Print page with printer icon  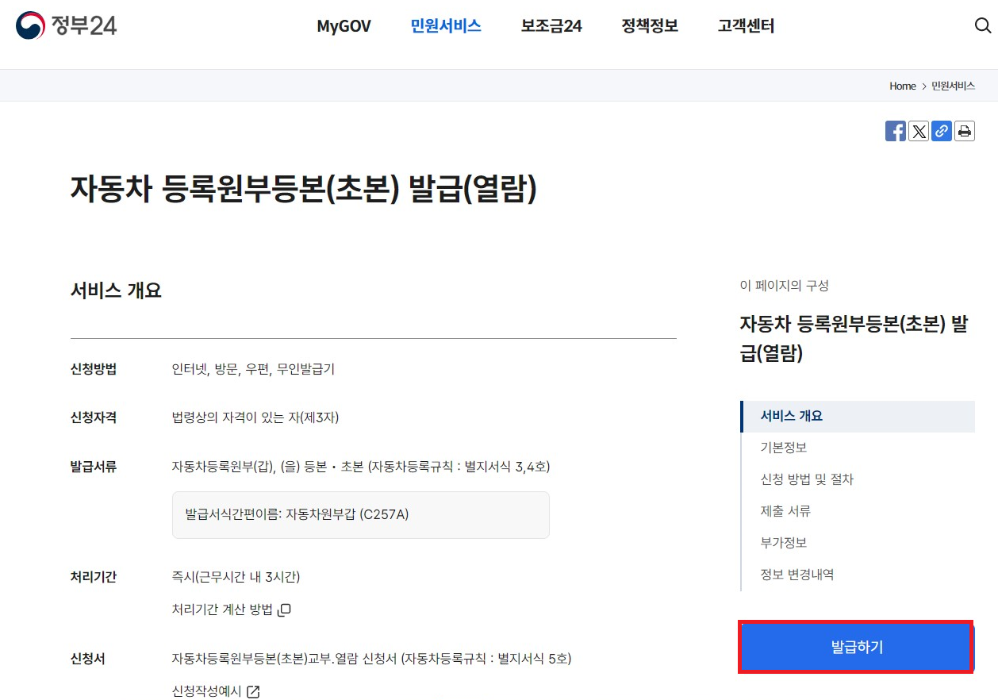point(965,131)
